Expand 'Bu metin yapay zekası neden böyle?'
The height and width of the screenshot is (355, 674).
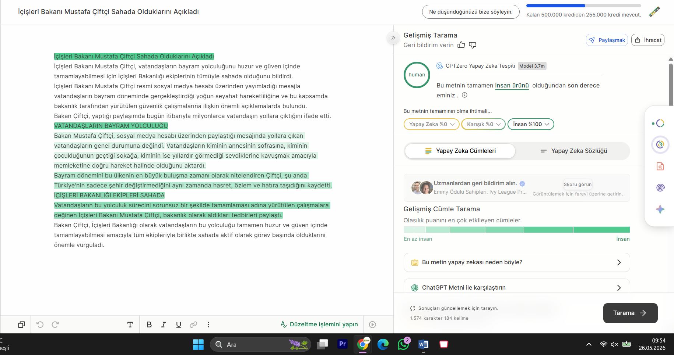(x=517, y=262)
